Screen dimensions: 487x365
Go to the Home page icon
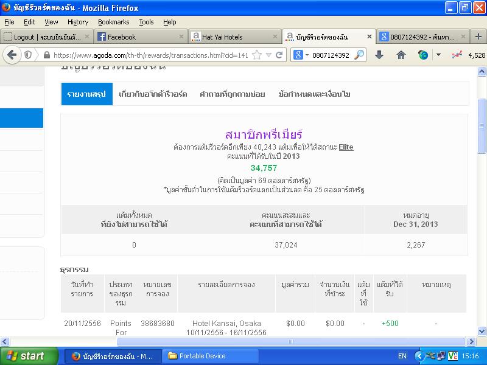coord(401,55)
